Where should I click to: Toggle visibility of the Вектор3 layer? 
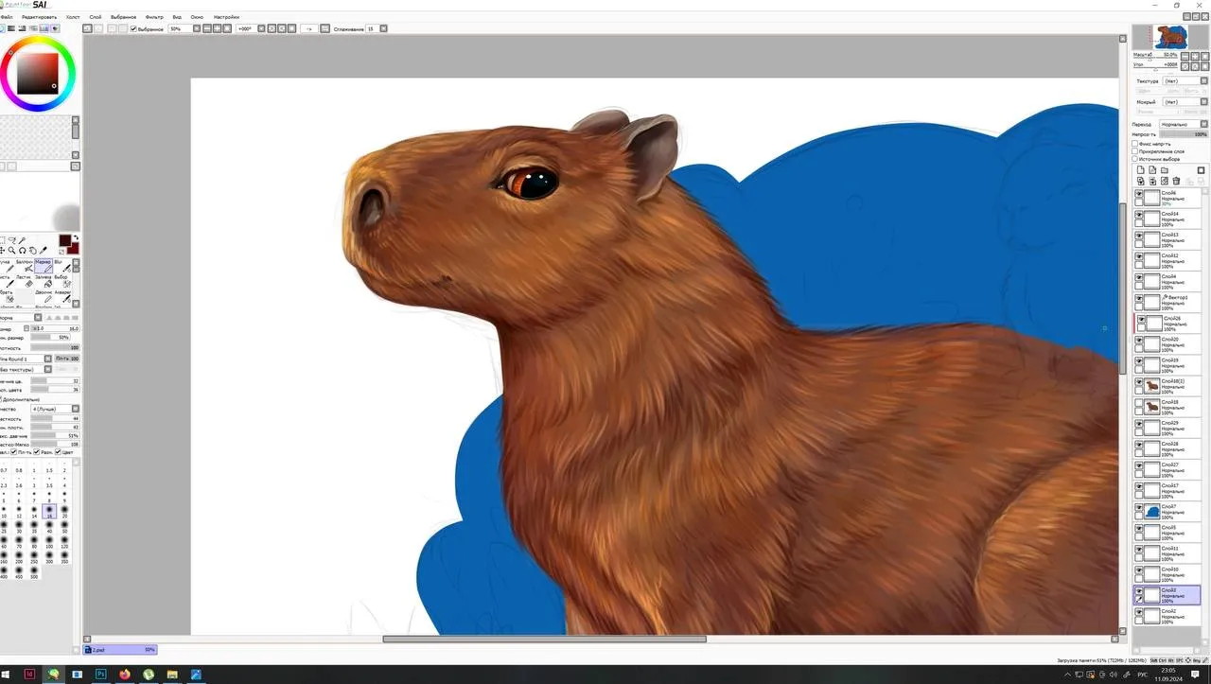click(x=1139, y=299)
